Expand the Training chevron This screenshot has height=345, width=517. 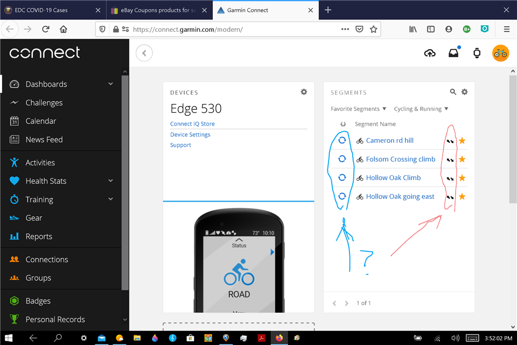point(111,199)
